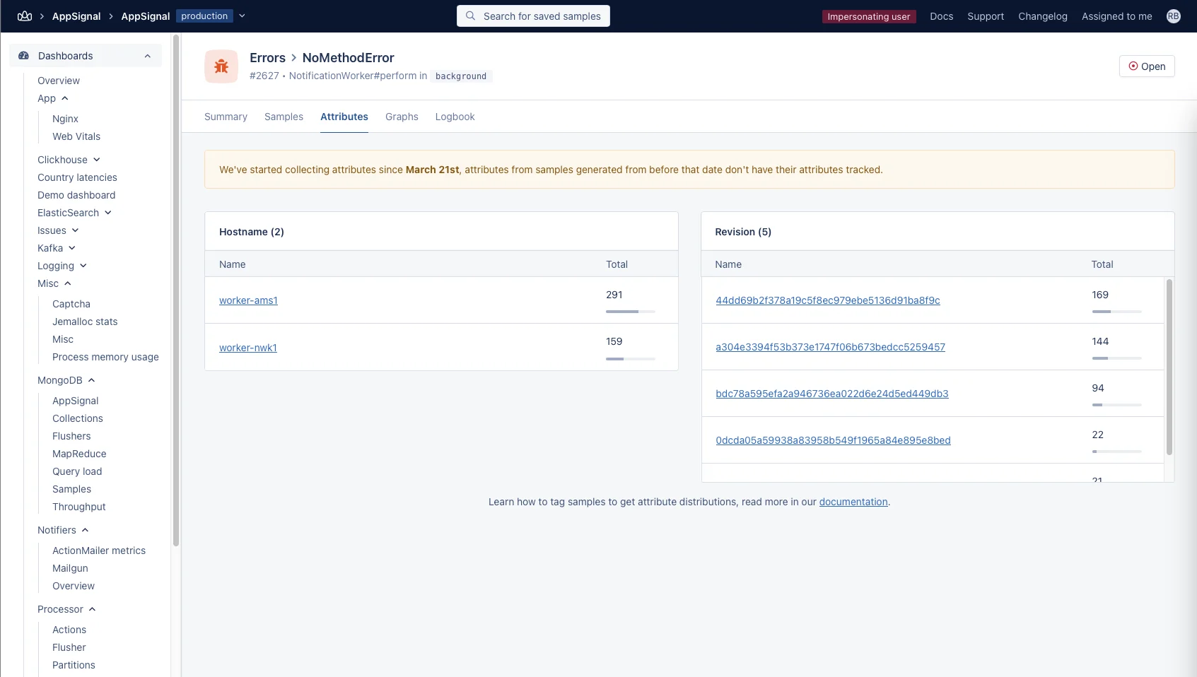Open the RB user avatar menu

[x=1174, y=16]
